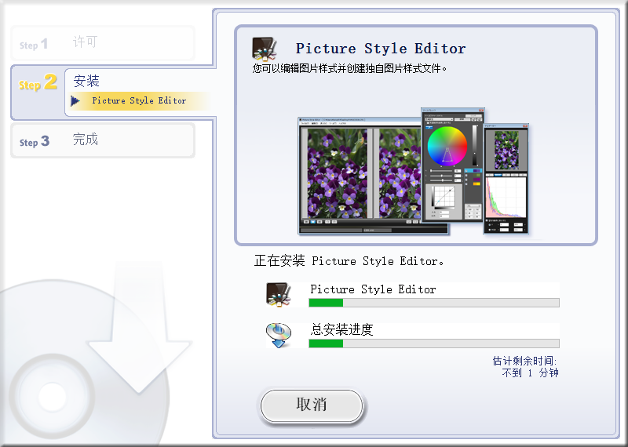Click the Picture Style Editor header icon
Screen dimensions: 628x447
pos(265,49)
